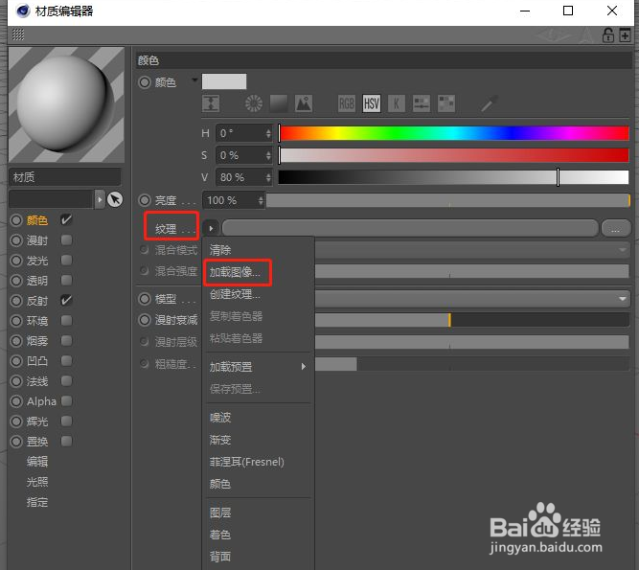The width and height of the screenshot is (639, 570).
Task: Open new material editor window icon
Action: [x=625, y=35]
